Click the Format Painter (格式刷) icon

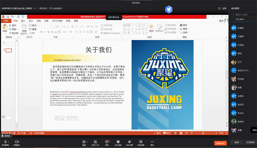(x=10, y=33)
